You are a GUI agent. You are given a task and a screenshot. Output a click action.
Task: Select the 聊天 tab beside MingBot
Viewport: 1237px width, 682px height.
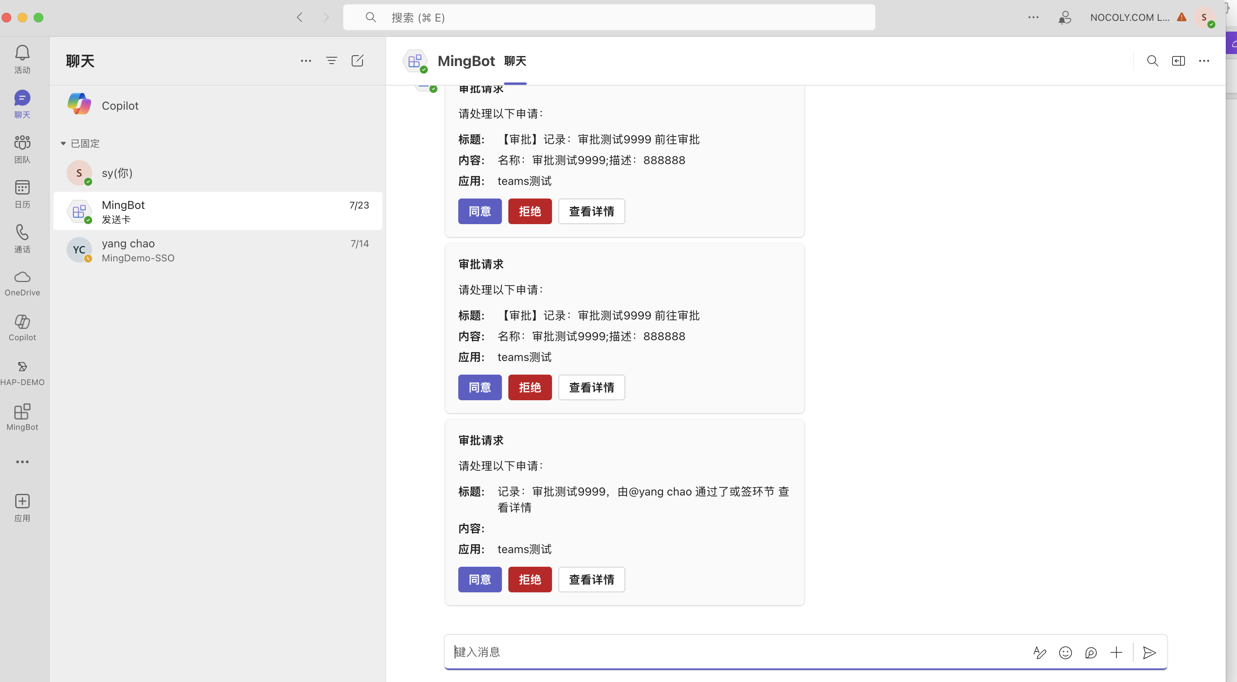(515, 61)
